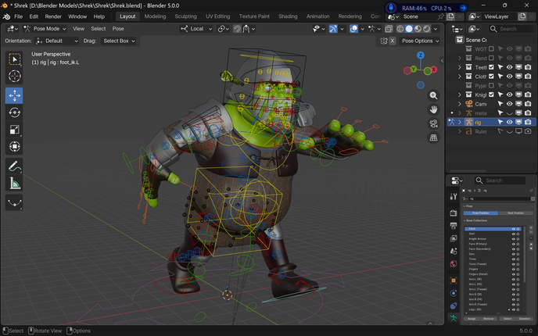The image size is (538, 336).
Task: Toggle Torso bone collection visibility eye
Action: coord(514,259)
